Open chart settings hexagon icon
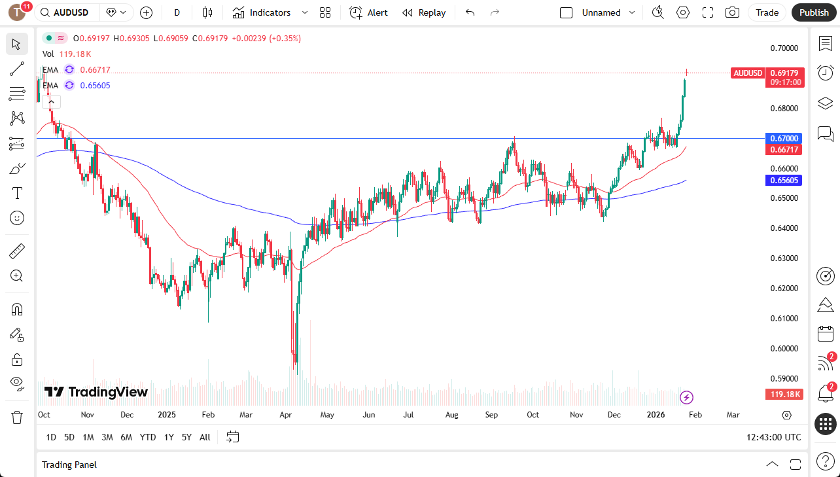The width and height of the screenshot is (840, 477). tap(683, 12)
